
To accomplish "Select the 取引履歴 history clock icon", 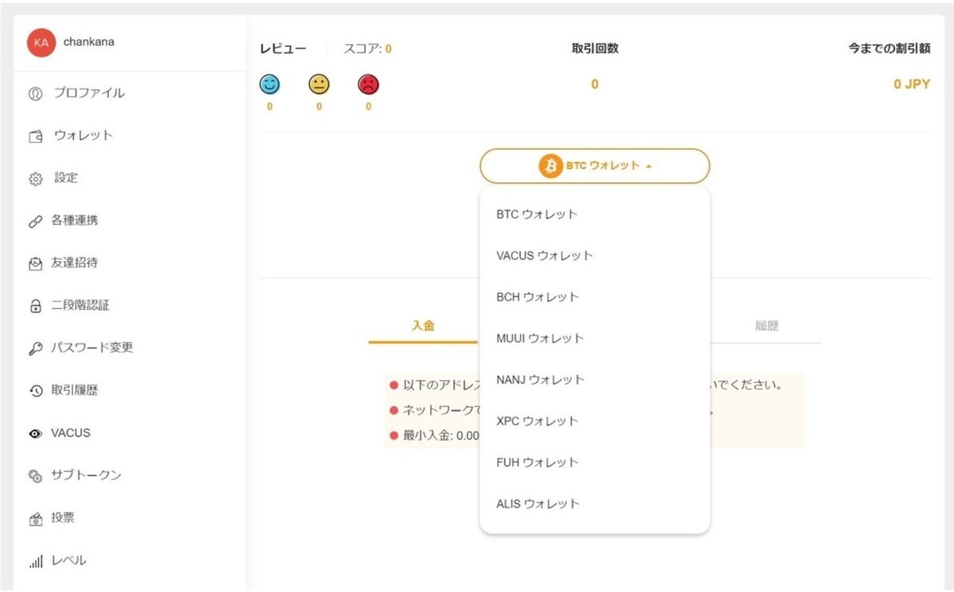I will tap(35, 390).
